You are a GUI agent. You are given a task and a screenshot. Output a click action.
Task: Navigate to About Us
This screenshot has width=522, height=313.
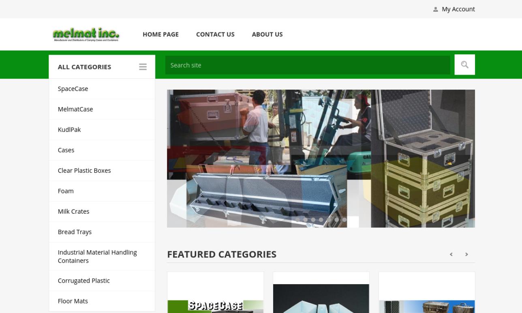267,34
